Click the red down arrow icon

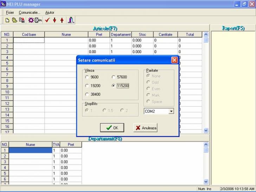55,20
